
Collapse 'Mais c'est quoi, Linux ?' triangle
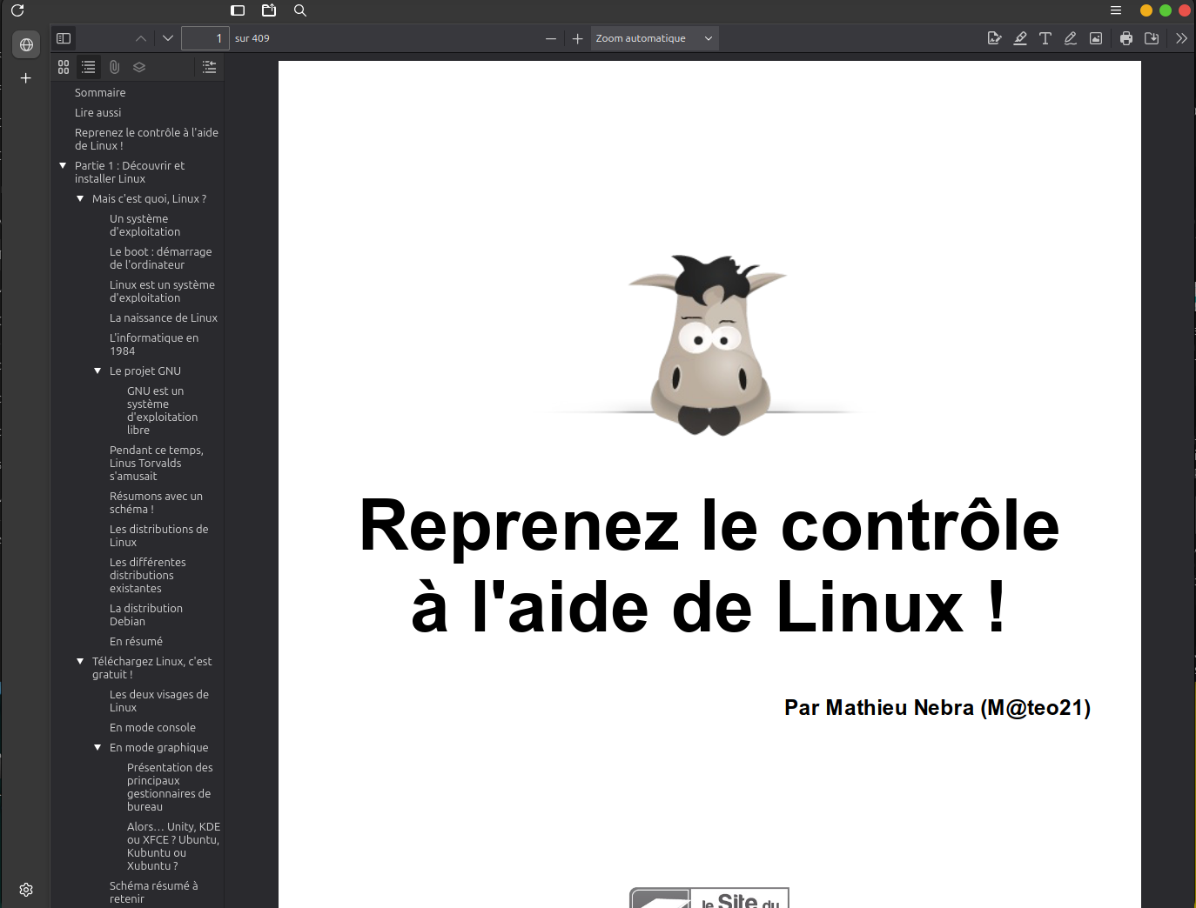(80, 198)
